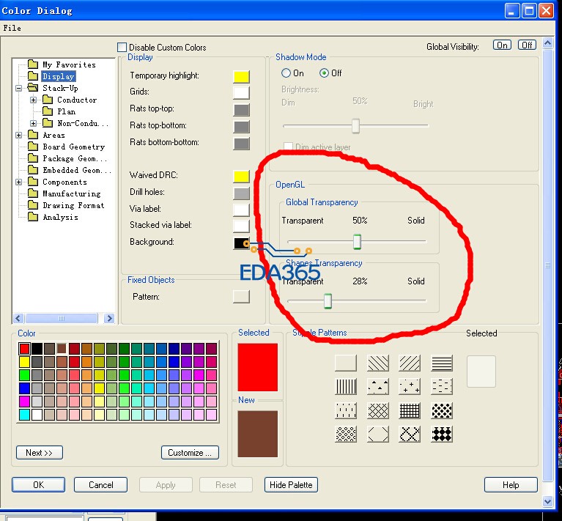Click the Waived DRC color swatch

point(241,177)
